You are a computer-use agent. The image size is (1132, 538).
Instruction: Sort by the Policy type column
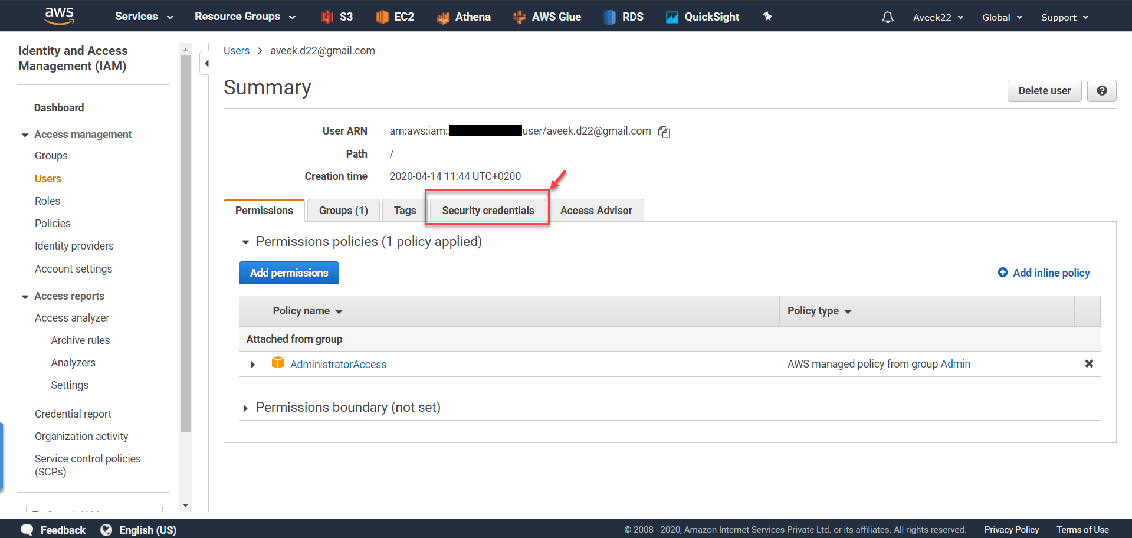point(819,311)
